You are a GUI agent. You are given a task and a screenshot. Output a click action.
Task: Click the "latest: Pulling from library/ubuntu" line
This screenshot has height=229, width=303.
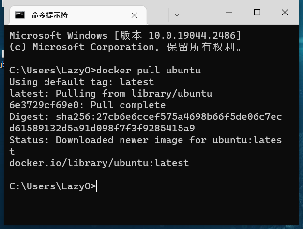pos(110,93)
